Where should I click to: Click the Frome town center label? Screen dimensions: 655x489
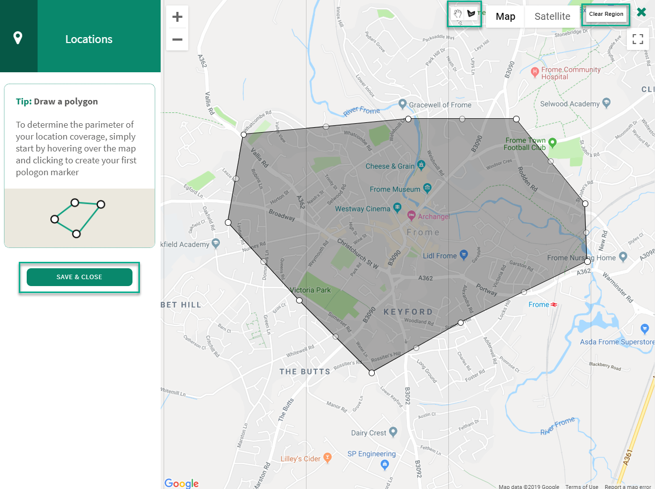point(423,232)
